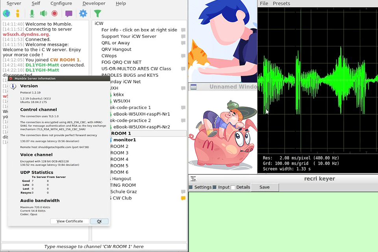Click the globe icon to connect to server
This screenshot has width=378, height=252.
coord(6,13)
